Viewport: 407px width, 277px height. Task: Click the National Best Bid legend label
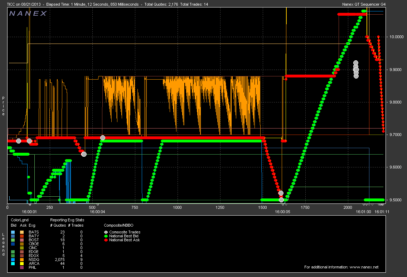click(124, 236)
